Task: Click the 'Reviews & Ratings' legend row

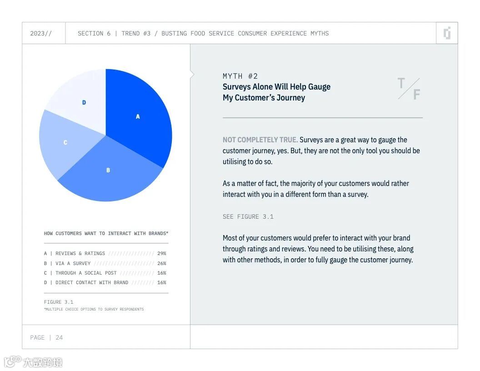Action: point(105,254)
